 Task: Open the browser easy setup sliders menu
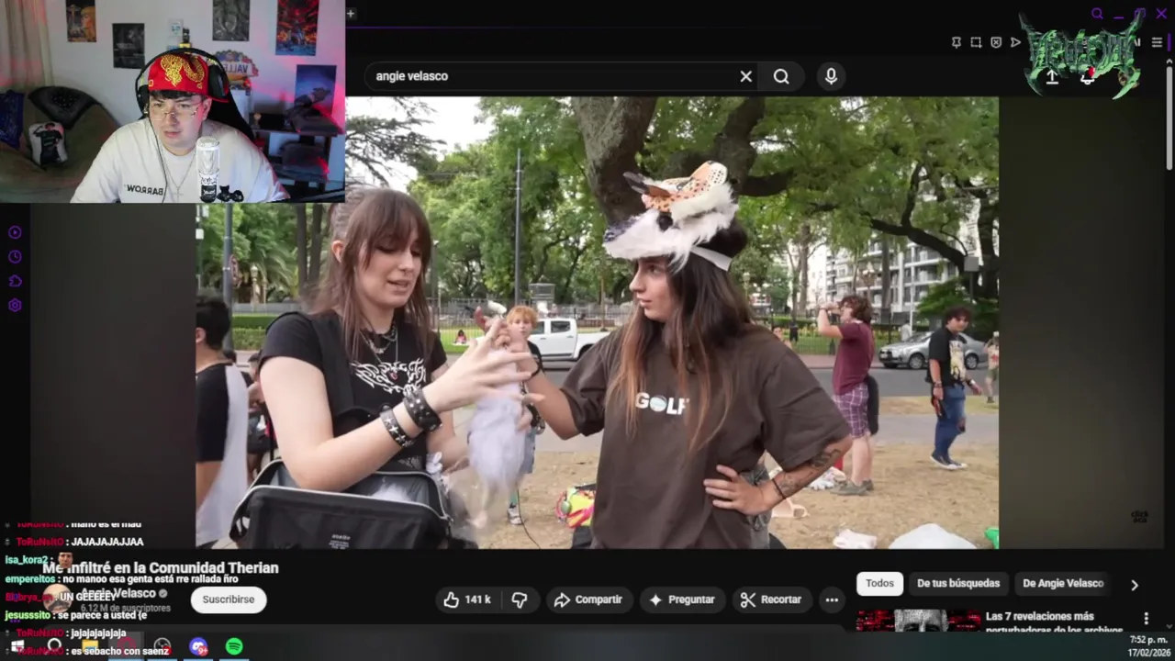click(x=1157, y=42)
